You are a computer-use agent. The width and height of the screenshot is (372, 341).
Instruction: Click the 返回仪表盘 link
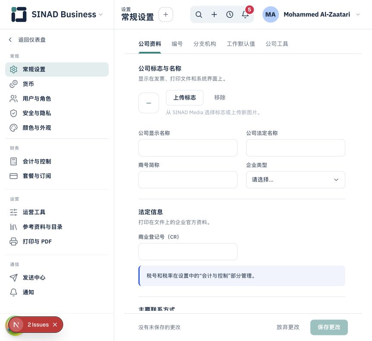[32, 40]
